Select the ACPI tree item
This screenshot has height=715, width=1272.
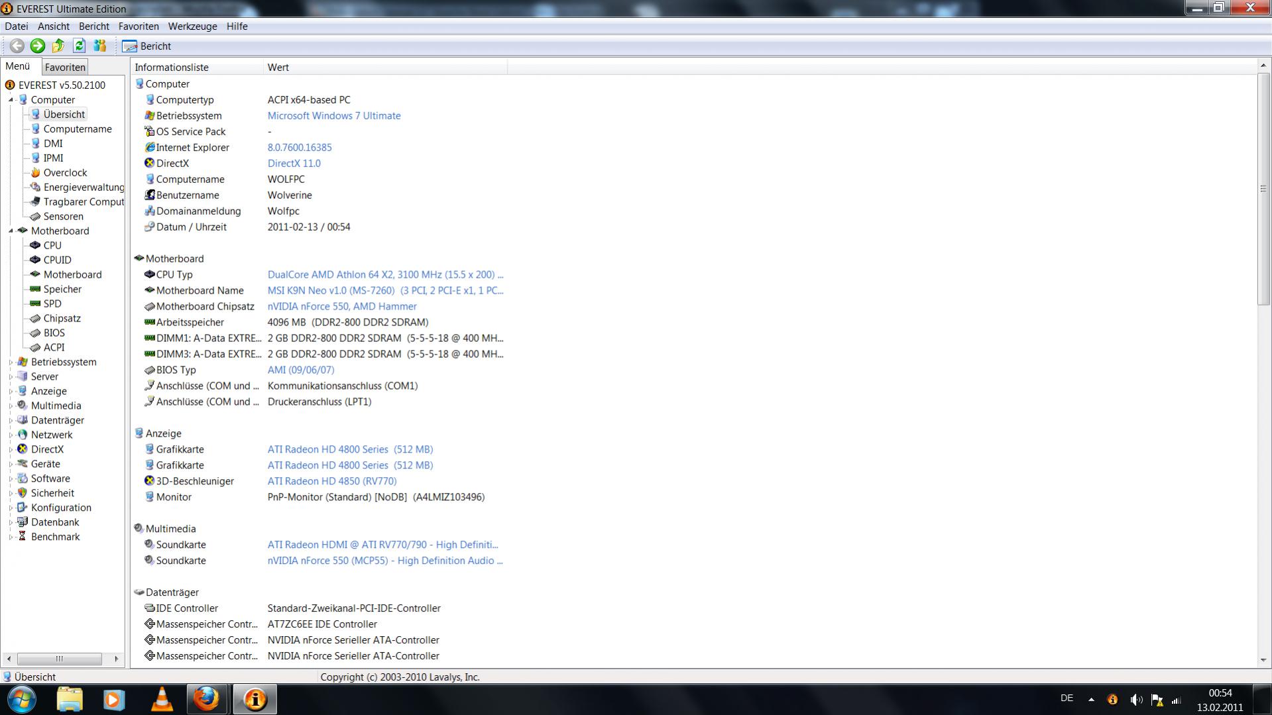tap(54, 347)
